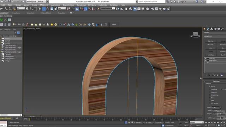This screenshot has height=127, width=226.
Task: Click the Edit Poly modifier button
Action: coord(211,41)
